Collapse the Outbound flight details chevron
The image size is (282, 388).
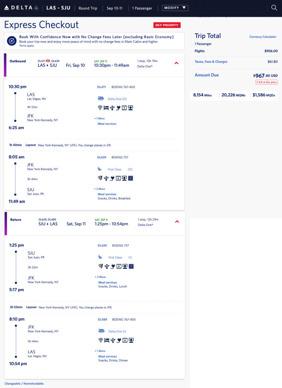pos(176,63)
